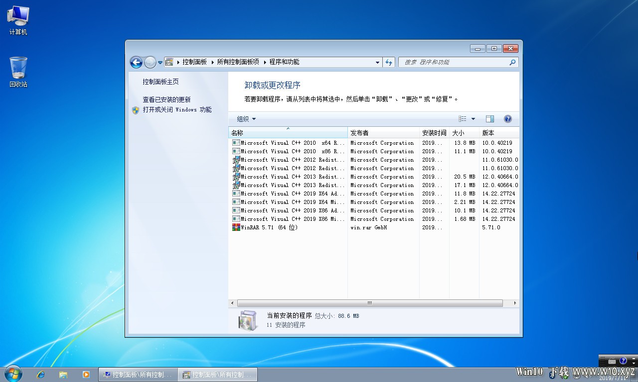Click the 17.1 MB size cell
The image size is (638, 382).
coord(465,185)
